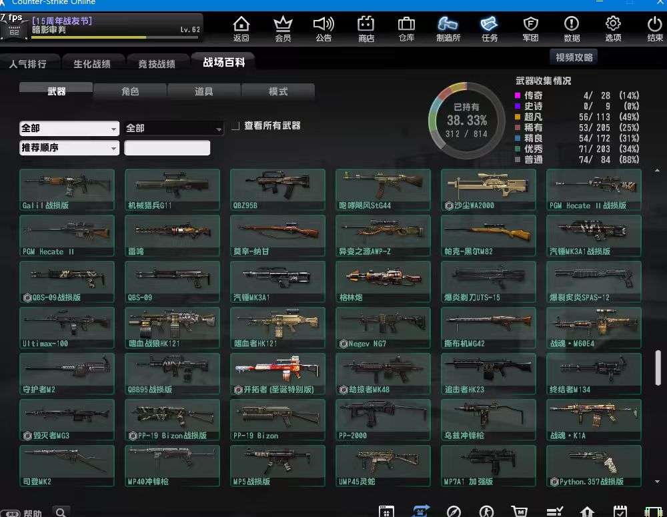Open the 推荐顺序 sort dropdown
667x517 pixels.
point(69,148)
